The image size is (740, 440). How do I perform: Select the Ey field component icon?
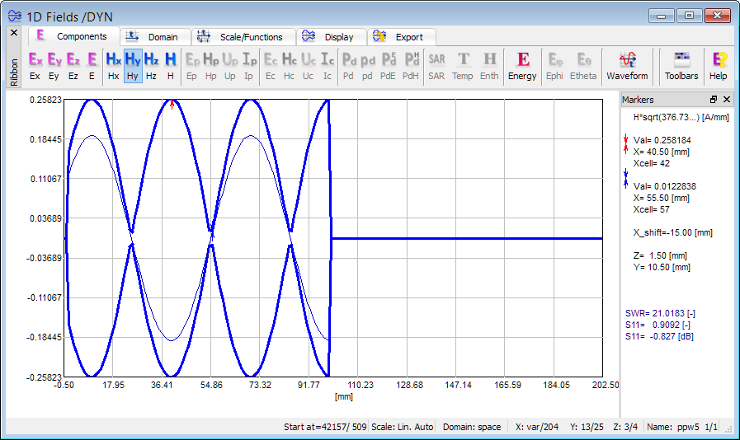tap(54, 64)
